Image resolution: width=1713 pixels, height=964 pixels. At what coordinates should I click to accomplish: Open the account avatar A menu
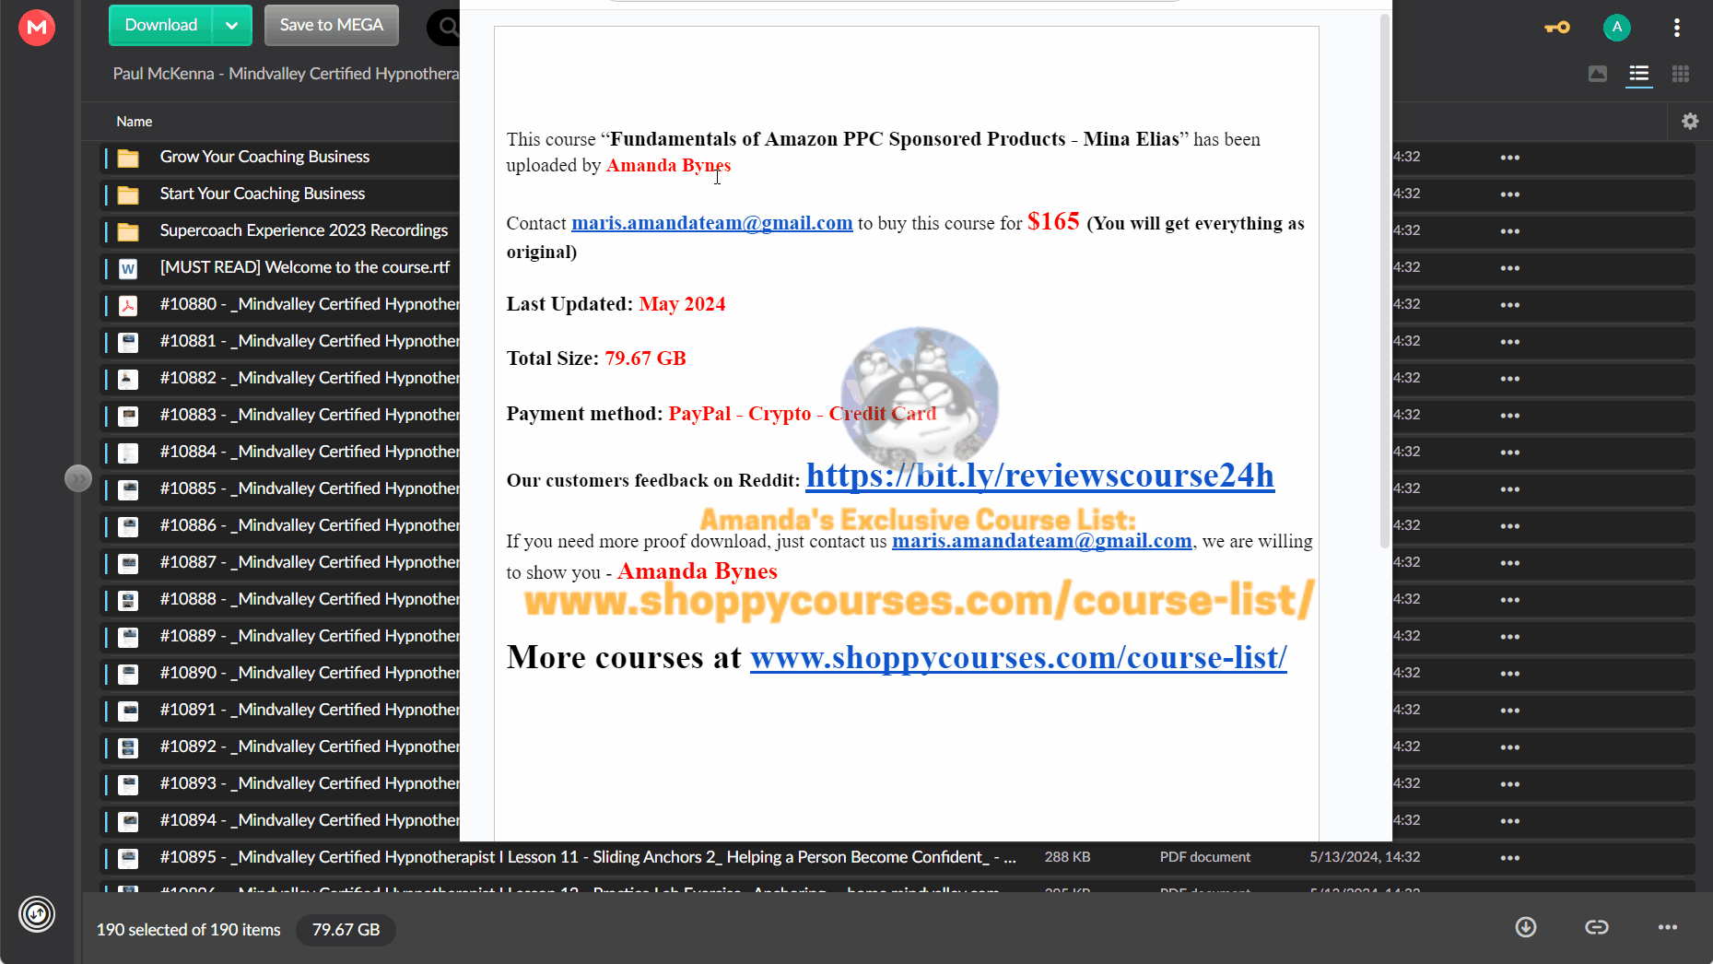click(1617, 28)
